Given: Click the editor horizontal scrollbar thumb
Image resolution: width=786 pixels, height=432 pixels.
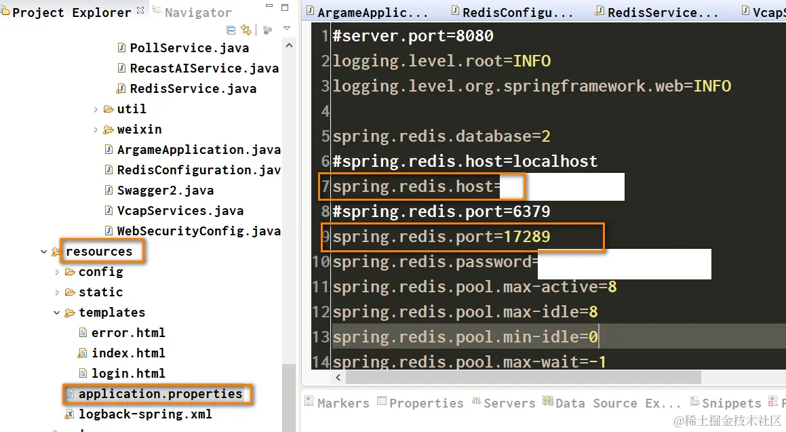Looking at the screenshot, I should [524, 377].
